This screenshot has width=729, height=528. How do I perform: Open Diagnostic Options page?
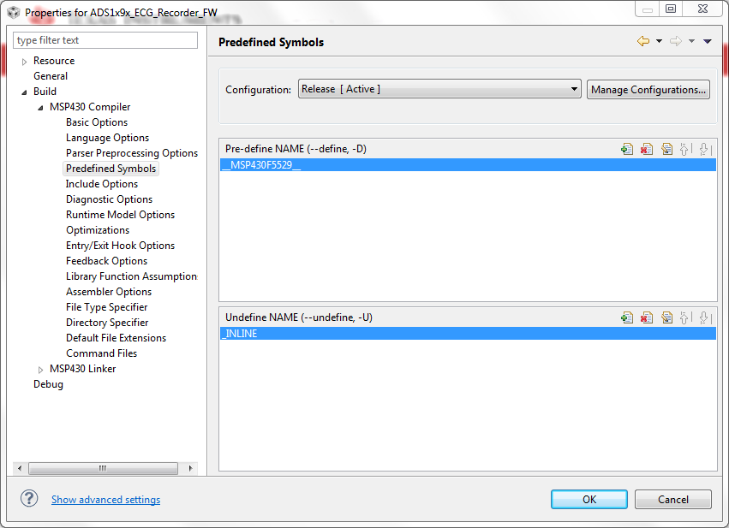[110, 199]
